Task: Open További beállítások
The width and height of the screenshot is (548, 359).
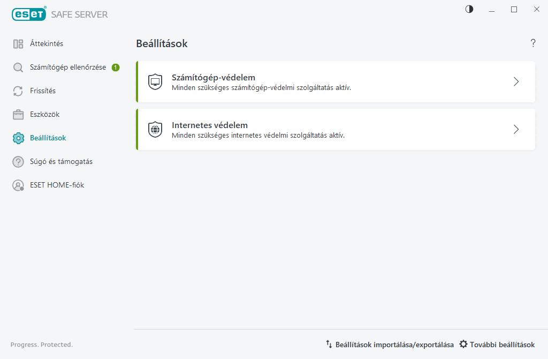Action: point(502,345)
